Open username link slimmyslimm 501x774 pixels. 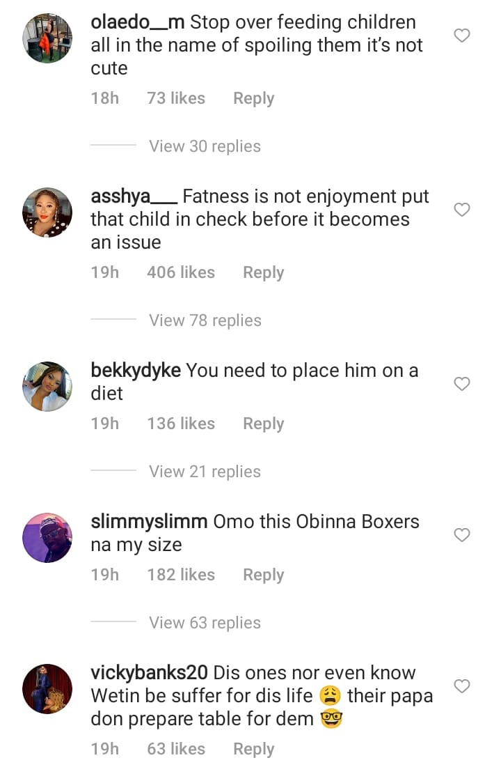tap(149, 522)
